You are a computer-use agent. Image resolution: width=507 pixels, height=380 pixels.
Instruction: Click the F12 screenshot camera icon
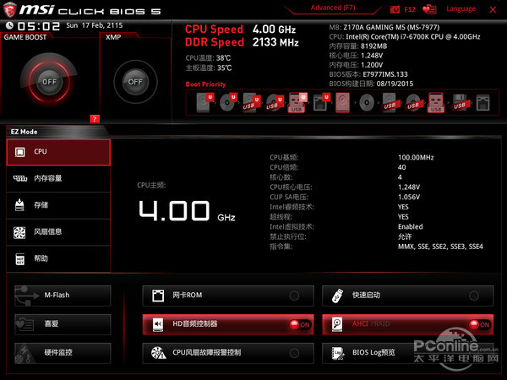coord(395,9)
